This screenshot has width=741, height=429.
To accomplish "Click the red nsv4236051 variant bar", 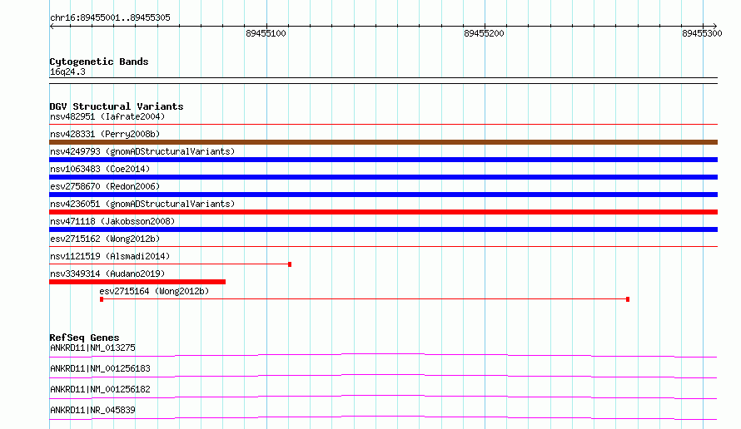I will [x=383, y=212].
